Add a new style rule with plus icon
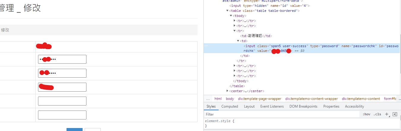Screen dimensions: 401x131 [x=386, y=114]
